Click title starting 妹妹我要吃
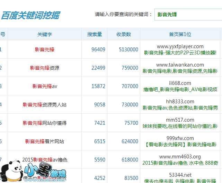222x183 pixels. tap(180, 126)
